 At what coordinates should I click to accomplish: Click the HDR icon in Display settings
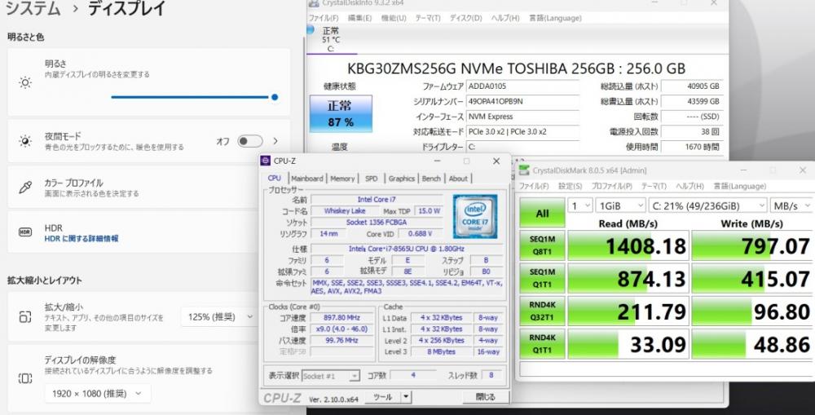point(25,232)
